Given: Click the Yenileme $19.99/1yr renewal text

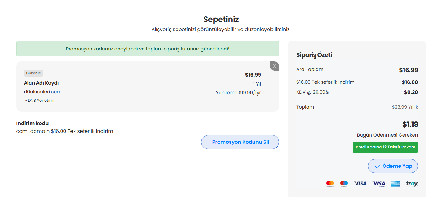Looking at the screenshot, I should point(238,93).
